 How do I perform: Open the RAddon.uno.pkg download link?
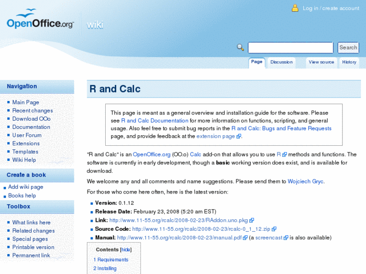[179, 220]
